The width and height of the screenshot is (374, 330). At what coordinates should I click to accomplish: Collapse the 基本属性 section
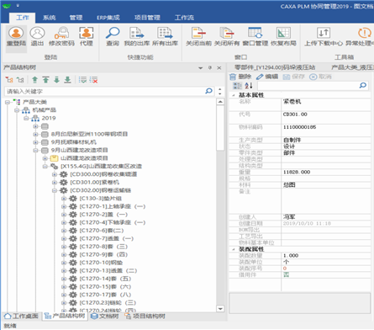234,95
